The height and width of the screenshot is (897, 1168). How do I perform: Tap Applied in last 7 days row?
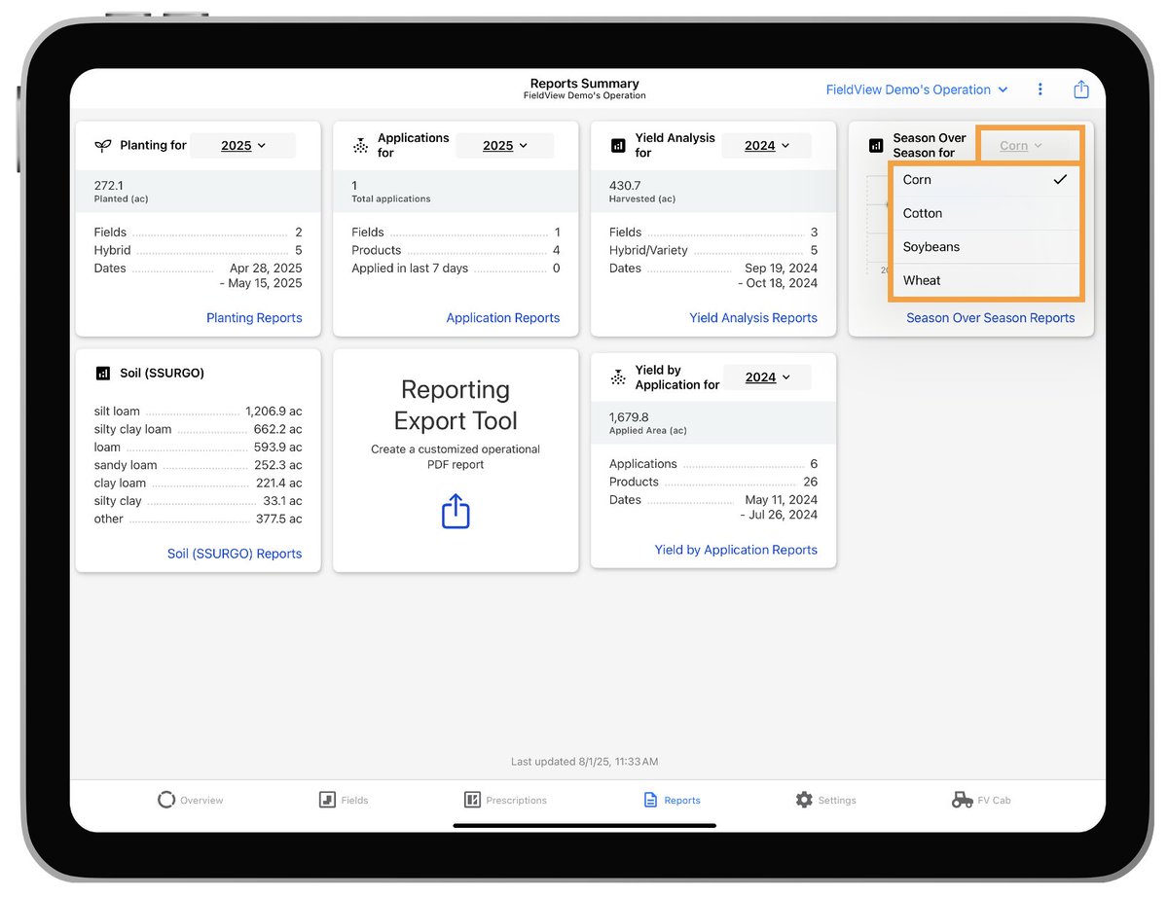click(x=456, y=269)
